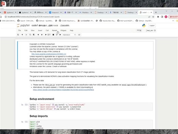The height and width of the screenshot is (134, 178).
Task: Restart the kernel using the circular arrow icon
Action: [57, 35]
